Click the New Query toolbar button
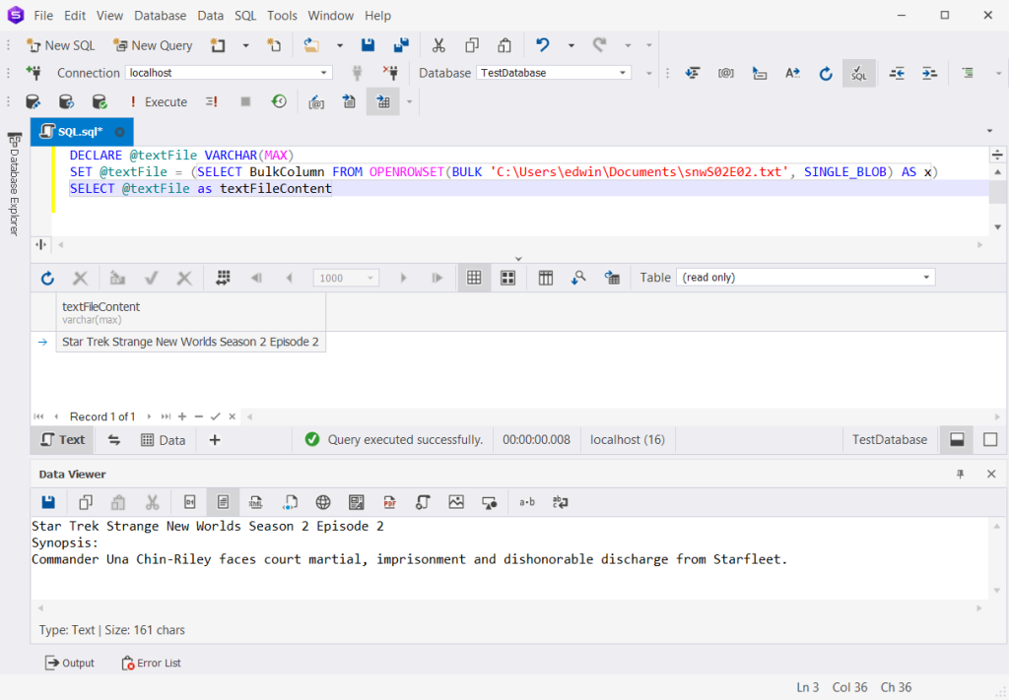 click(x=153, y=45)
